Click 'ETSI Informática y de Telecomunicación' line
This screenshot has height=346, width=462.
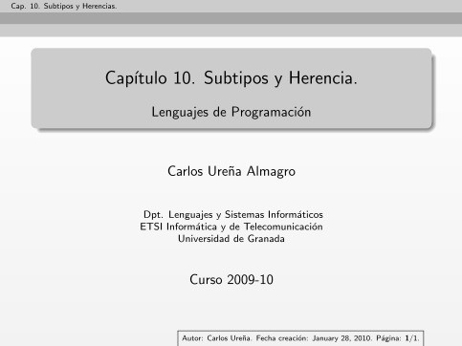coord(231,227)
